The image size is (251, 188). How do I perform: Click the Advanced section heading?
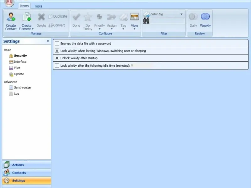11,82
